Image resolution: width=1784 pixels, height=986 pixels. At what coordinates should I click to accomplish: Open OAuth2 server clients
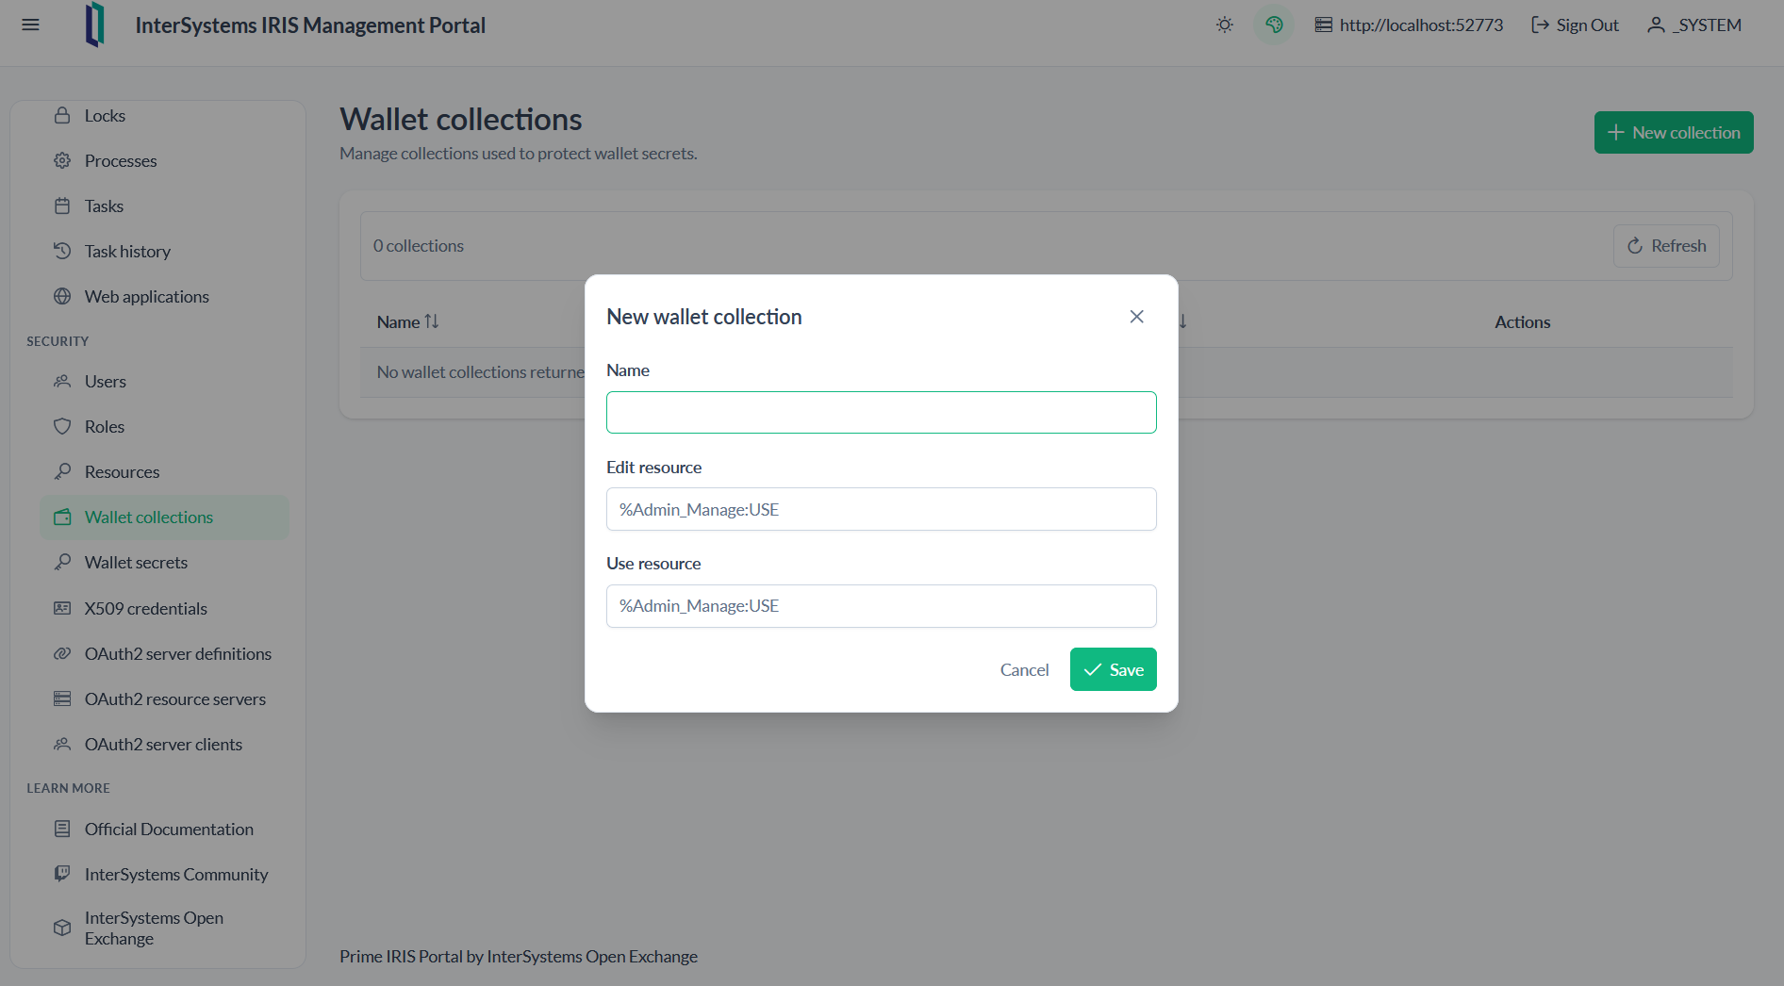[165, 744]
